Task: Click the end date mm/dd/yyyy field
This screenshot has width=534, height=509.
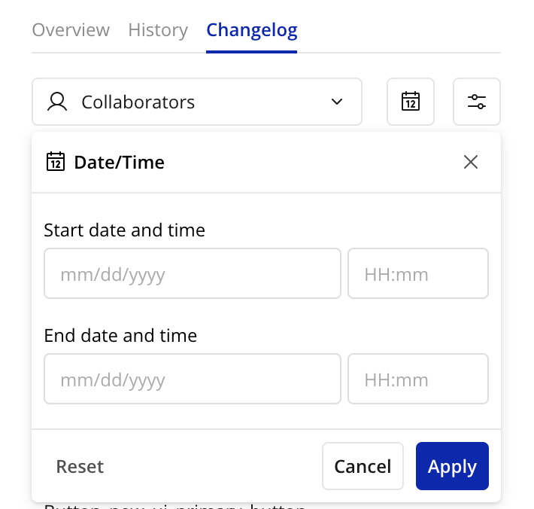Action: [193, 379]
